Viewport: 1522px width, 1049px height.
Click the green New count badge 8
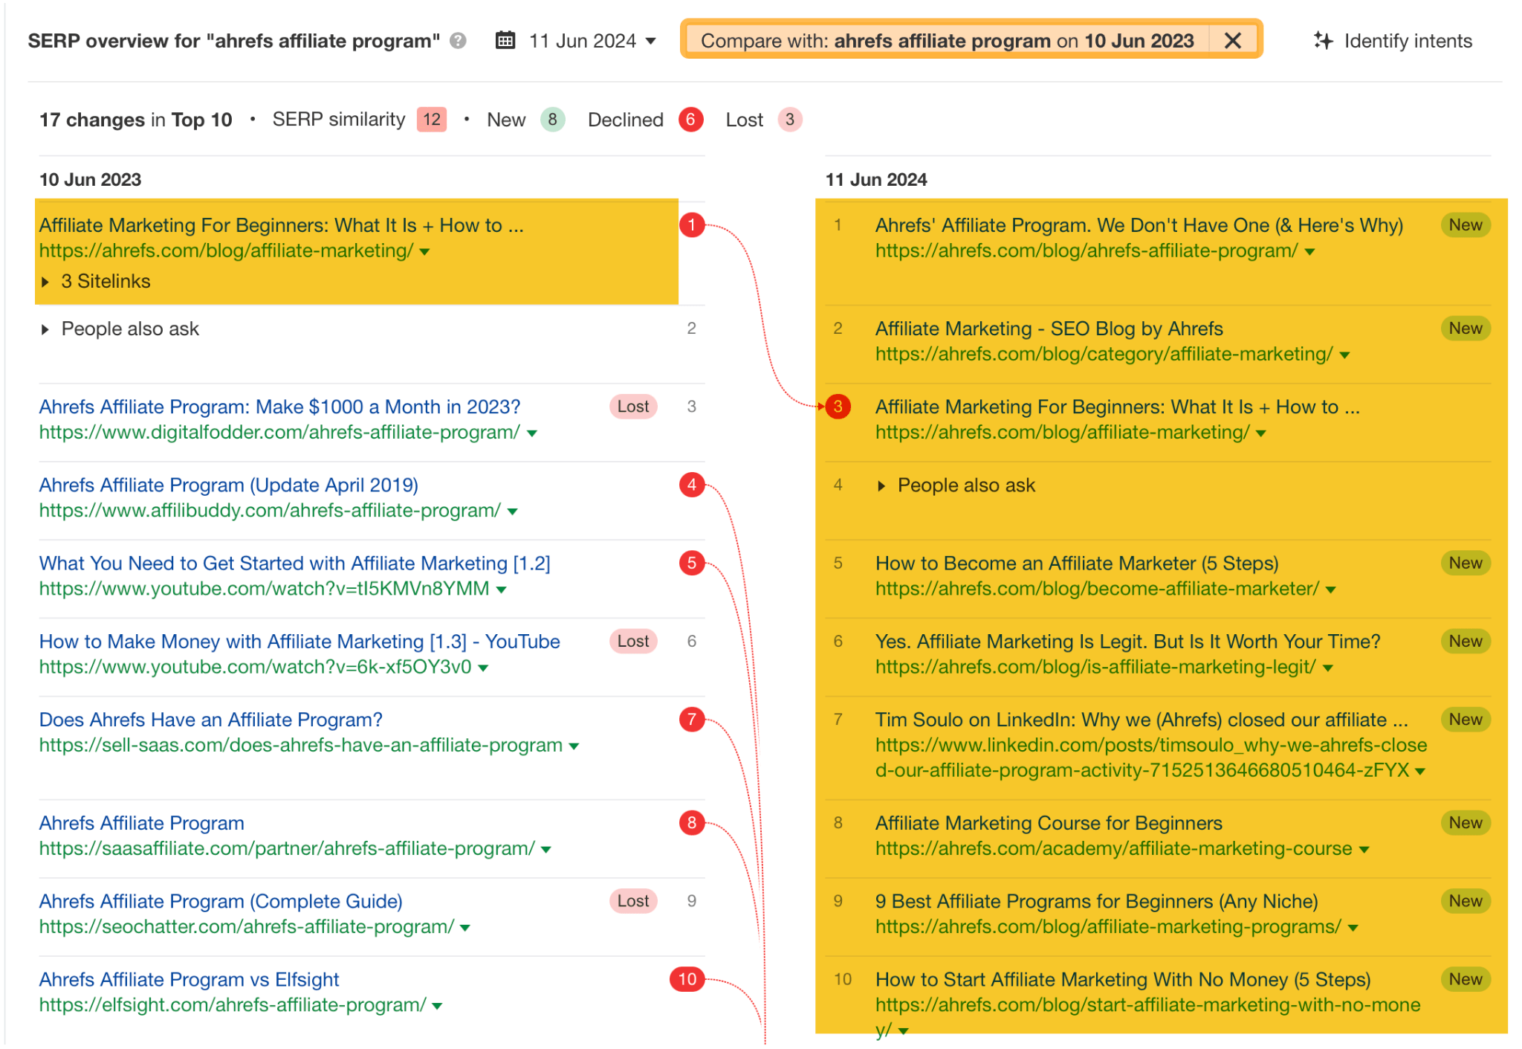[552, 119]
